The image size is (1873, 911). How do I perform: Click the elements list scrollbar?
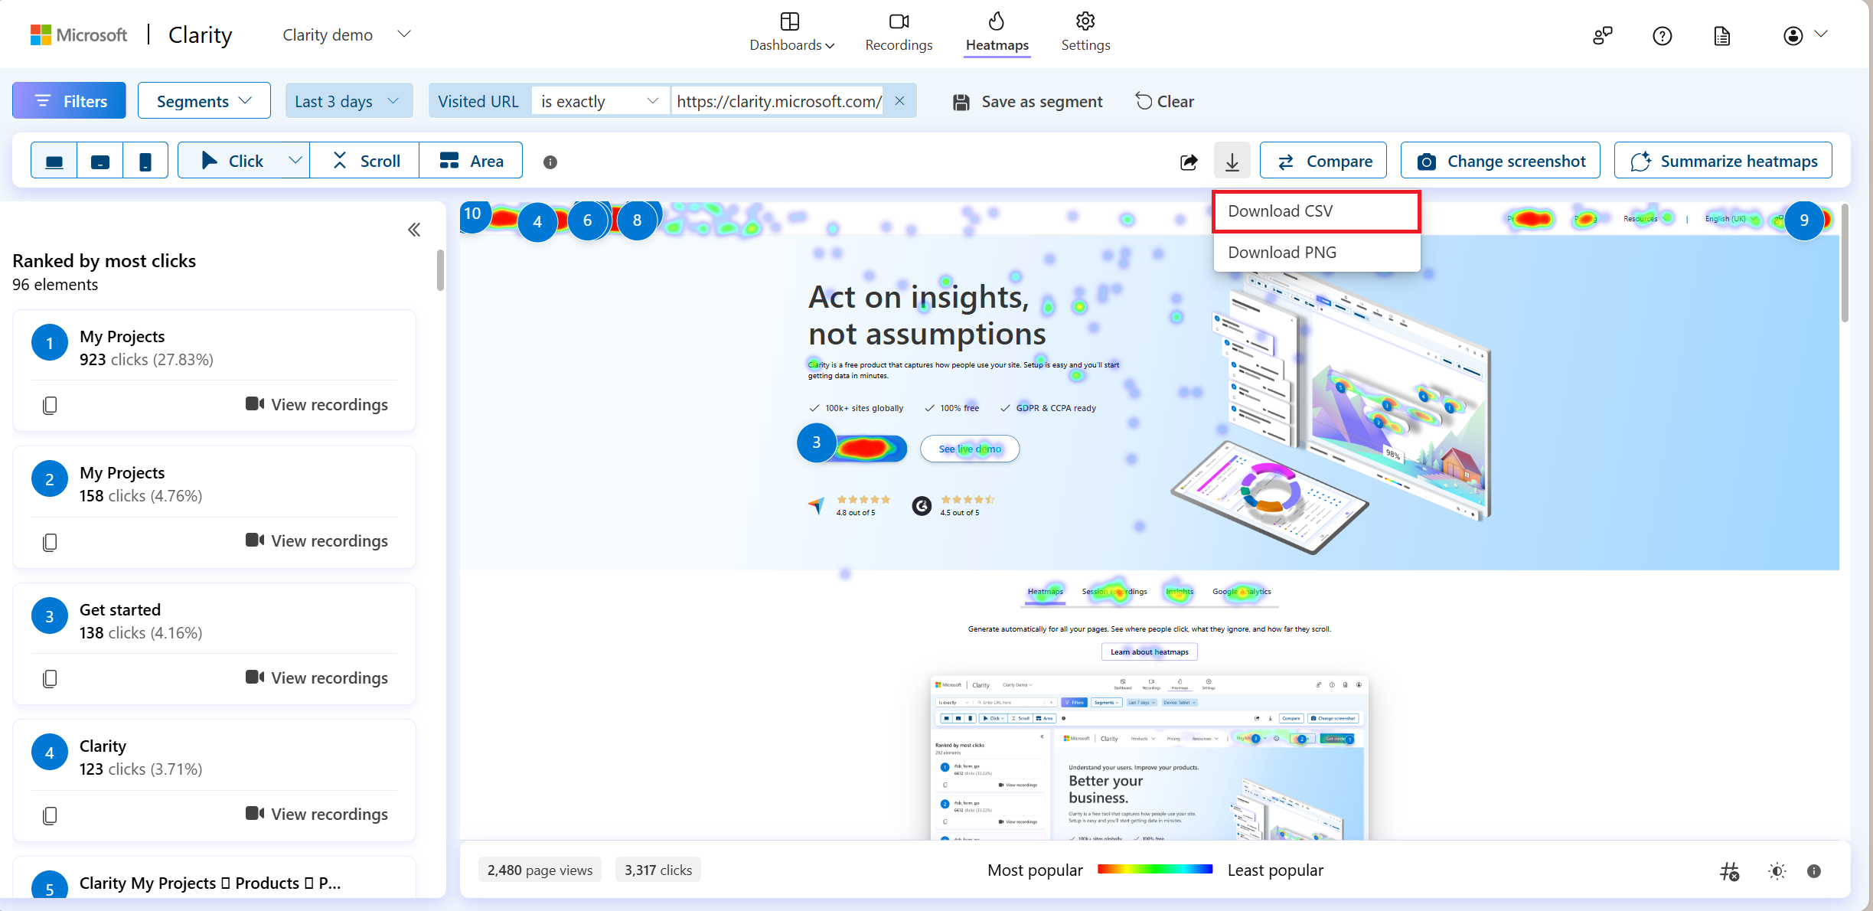click(x=440, y=270)
